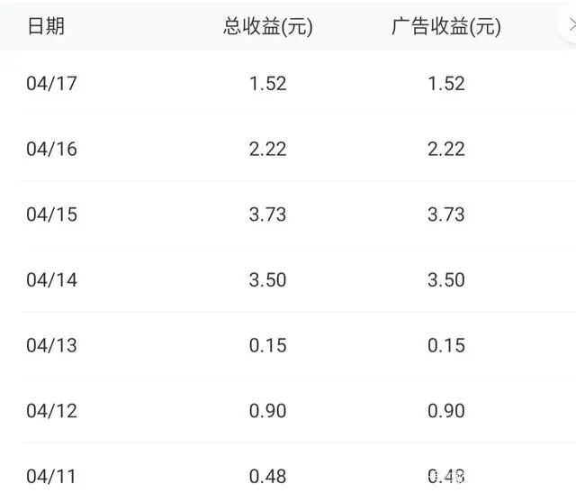Image resolution: width=576 pixels, height=493 pixels.
Task: Click ad revenue 3.50 for 04/14
Action: [x=446, y=280]
